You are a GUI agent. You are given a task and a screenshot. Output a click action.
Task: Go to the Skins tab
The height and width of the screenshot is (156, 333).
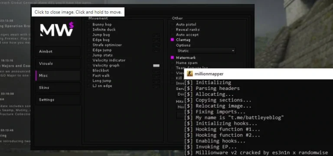(x=58, y=88)
